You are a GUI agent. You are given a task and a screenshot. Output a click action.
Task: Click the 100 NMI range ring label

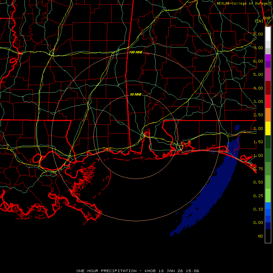[x=136, y=52]
